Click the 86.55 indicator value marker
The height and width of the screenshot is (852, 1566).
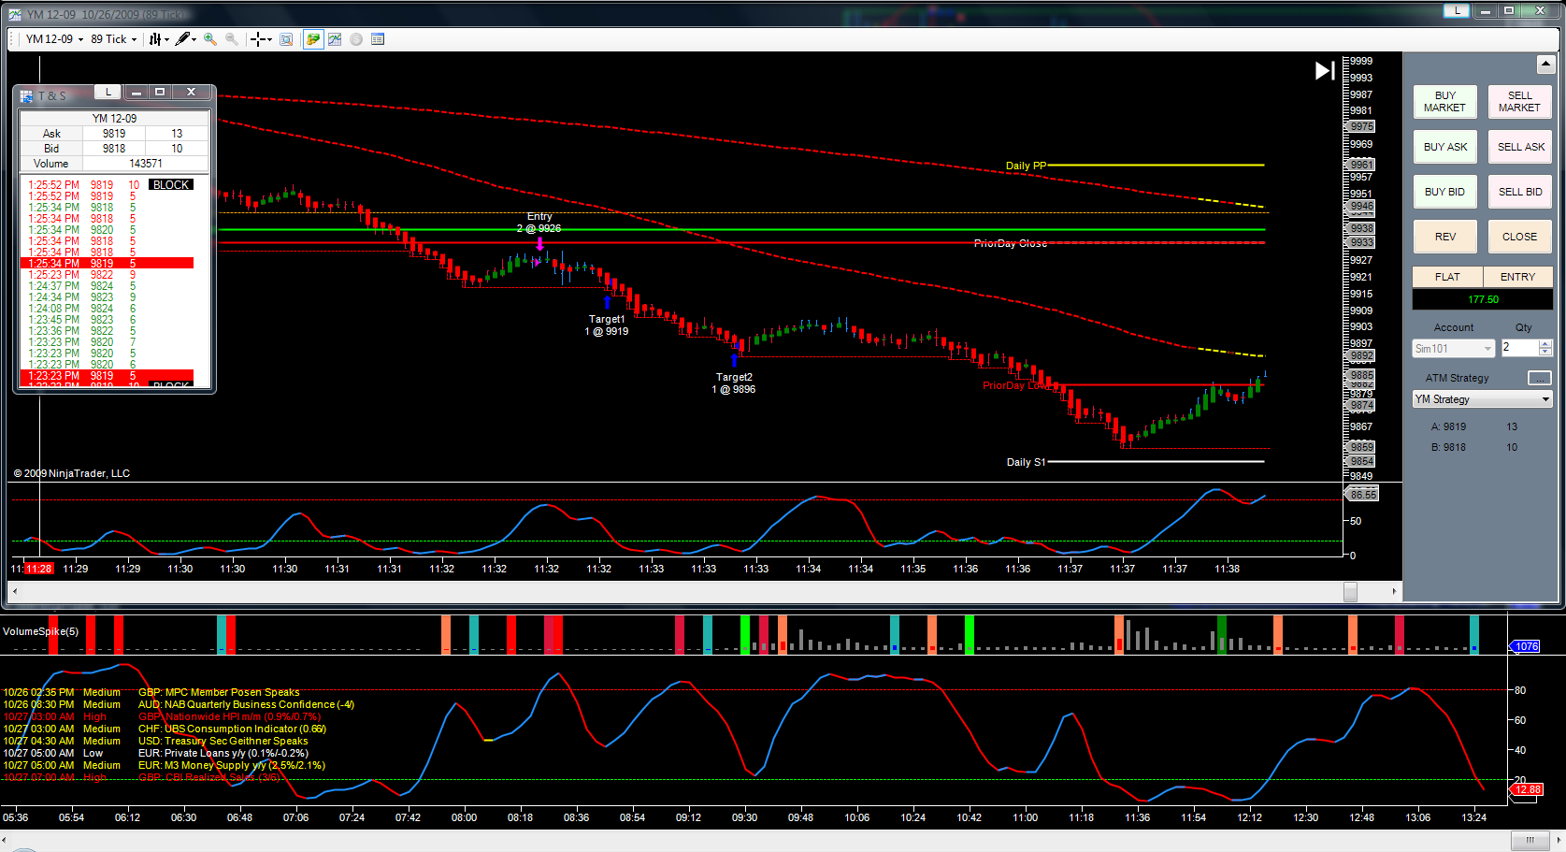pyautogui.click(x=1363, y=494)
